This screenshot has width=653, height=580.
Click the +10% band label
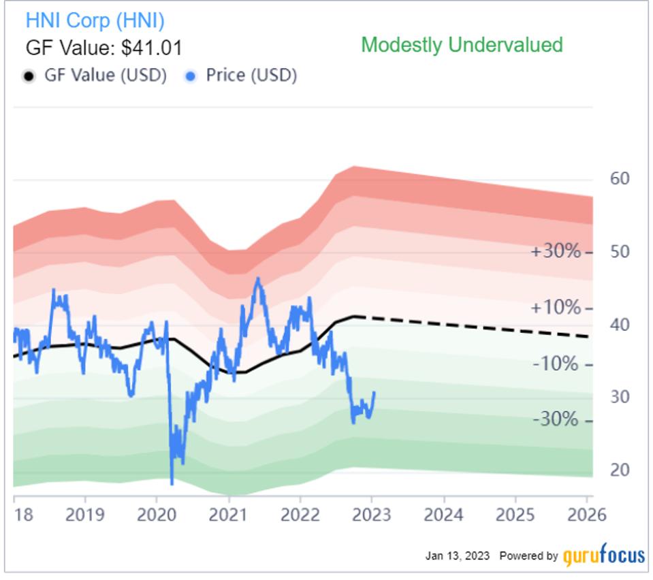click(x=556, y=308)
